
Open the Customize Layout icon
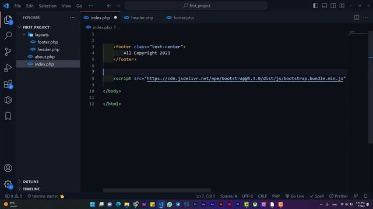tap(342, 6)
